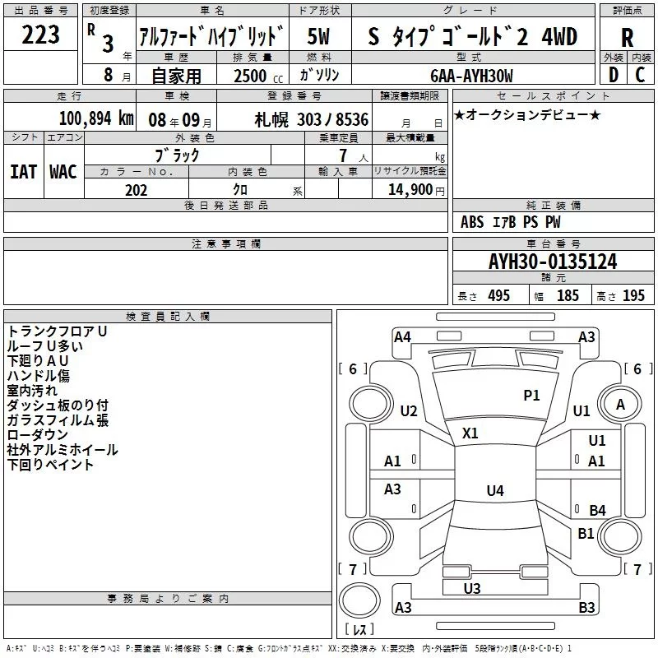Click registration number 札幌 303 / 8536
The image size is (658, 658).
pyautogui.click(x=312, y=120)
